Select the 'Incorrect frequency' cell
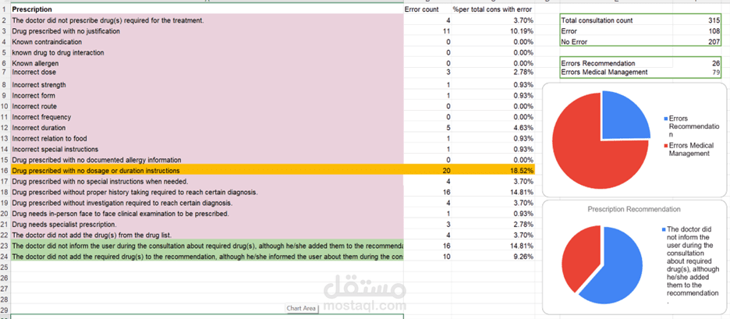This screenshot has height=319, width=730. [x=207, y=117]
